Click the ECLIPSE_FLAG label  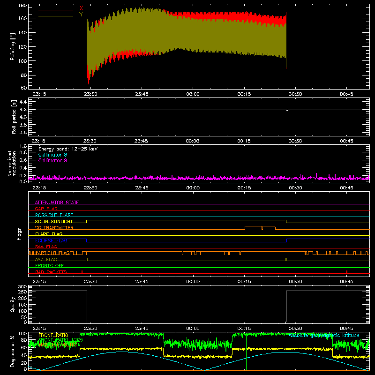point(52,240)
